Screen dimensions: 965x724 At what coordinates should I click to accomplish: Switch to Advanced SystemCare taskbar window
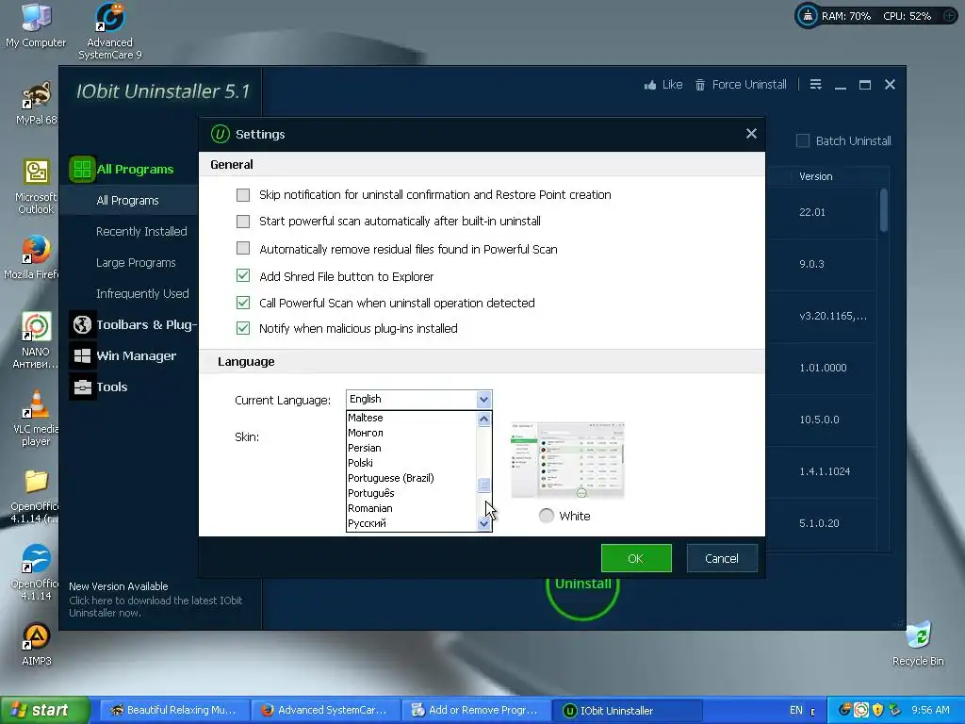click(x=325, y=710)
